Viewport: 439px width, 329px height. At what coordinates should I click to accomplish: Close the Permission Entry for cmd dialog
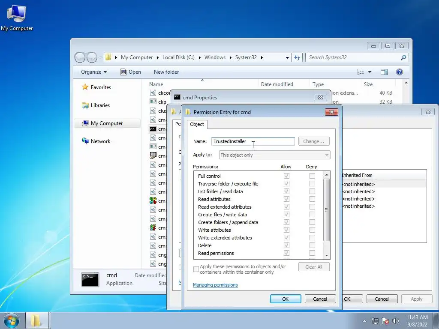coord(331,112)
